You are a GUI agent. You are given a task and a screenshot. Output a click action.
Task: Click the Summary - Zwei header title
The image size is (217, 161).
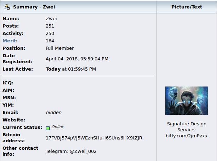click(x=34, y=7)
